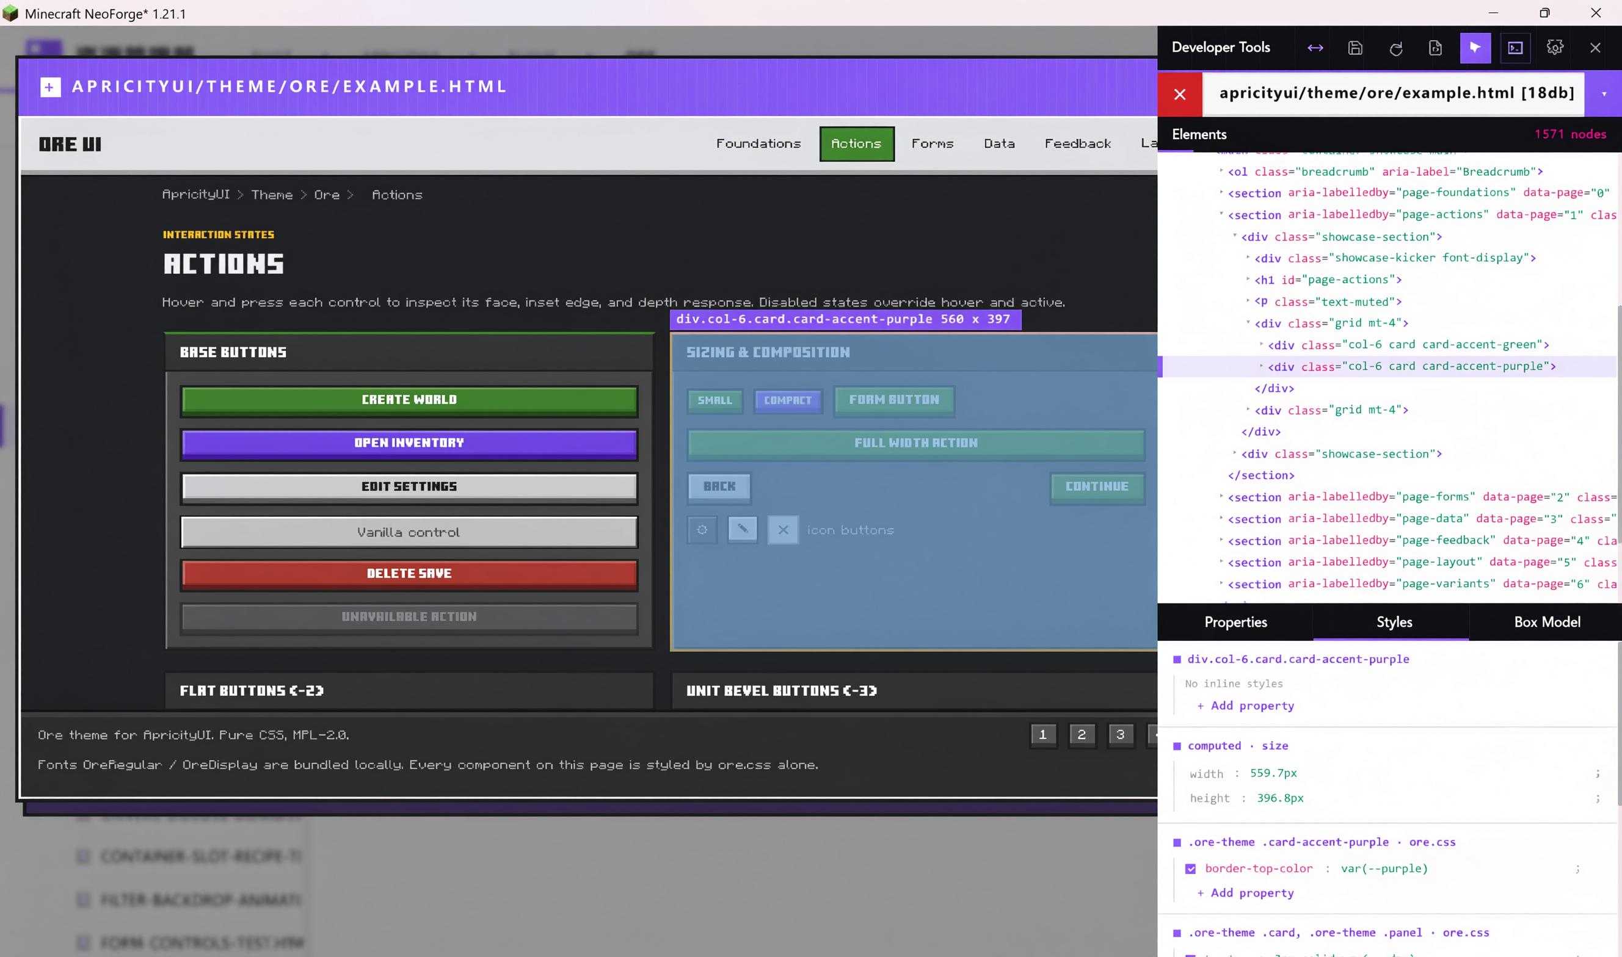Screen dimensions: 1622x957
Task: Click the Edit Settings button
Action: (409, 487)
